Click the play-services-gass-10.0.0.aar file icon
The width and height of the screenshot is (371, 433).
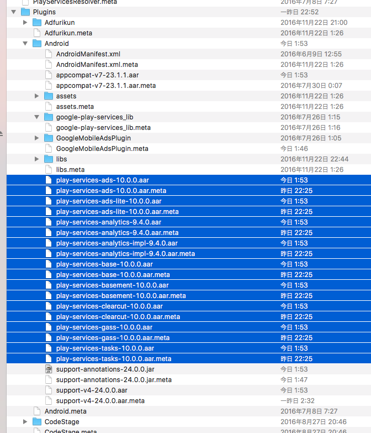(x=49, y=327)
